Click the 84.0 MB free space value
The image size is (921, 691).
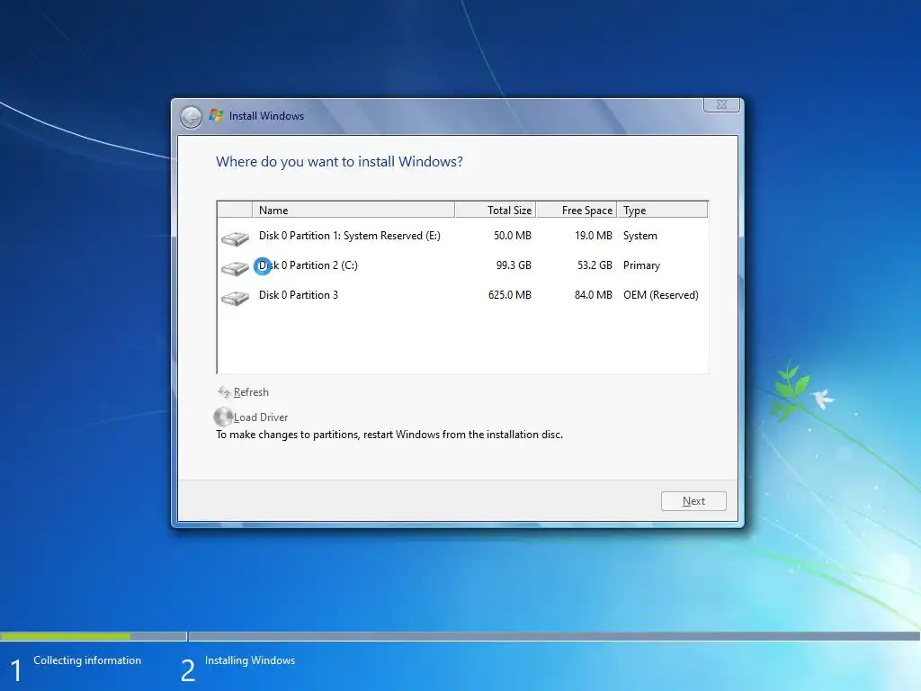click(x=594, y=295)
